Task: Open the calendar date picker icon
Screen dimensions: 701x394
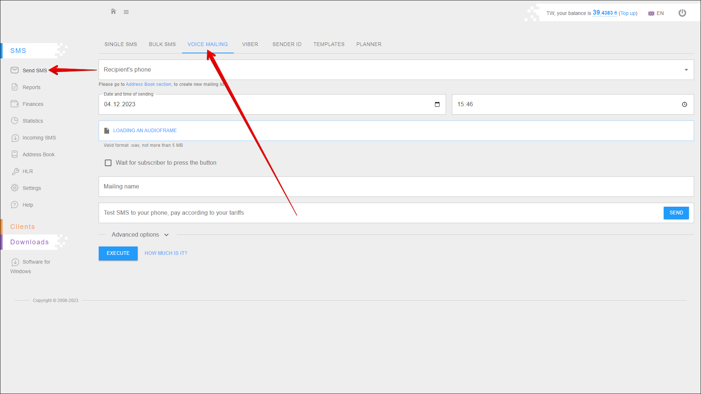Action: pyautogui.click(x=437, y=104)
